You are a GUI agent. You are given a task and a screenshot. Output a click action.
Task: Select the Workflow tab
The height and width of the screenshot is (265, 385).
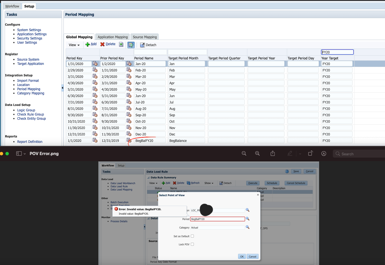(x=12, y=6)
